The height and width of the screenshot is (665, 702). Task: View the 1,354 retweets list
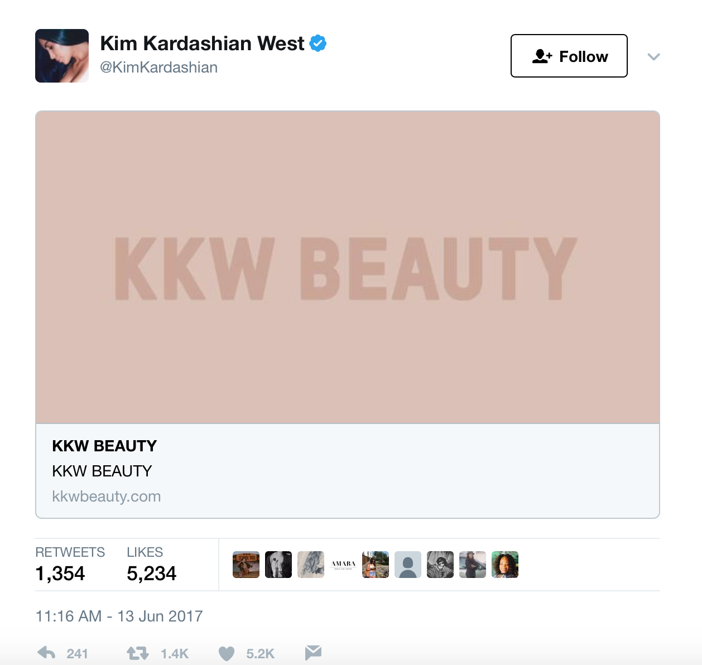[60, 573]
